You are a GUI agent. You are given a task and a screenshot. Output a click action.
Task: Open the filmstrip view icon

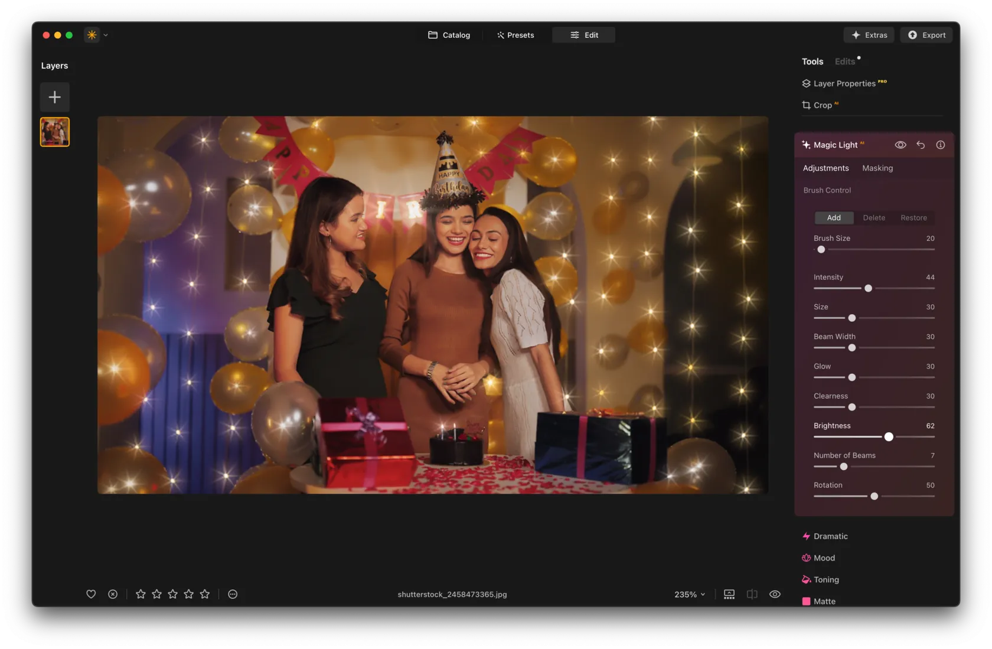point(729,594)
